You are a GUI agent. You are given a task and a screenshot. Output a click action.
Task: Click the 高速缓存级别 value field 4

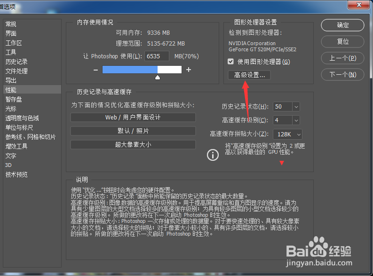click(283, 120)
